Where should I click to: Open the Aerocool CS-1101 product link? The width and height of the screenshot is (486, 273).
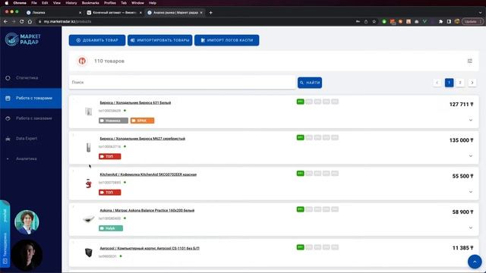point(150,248)
